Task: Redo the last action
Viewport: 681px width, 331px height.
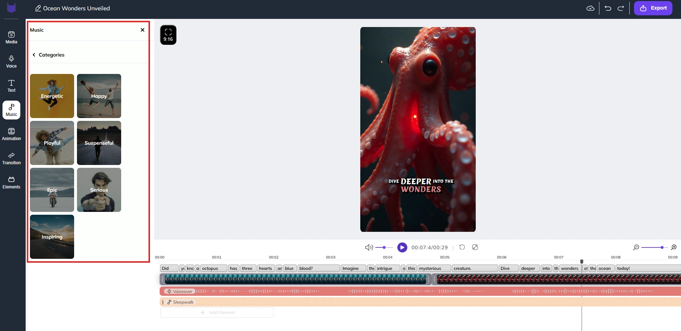Action: coord(621,8)
